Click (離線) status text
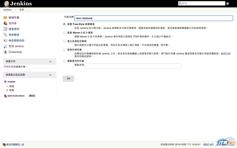The height and width of the screenshot is (148, 237). point(32,96)
